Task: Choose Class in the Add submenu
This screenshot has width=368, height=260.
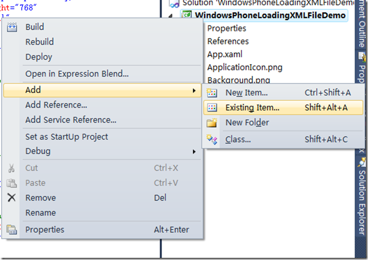Action: point(283,139)
